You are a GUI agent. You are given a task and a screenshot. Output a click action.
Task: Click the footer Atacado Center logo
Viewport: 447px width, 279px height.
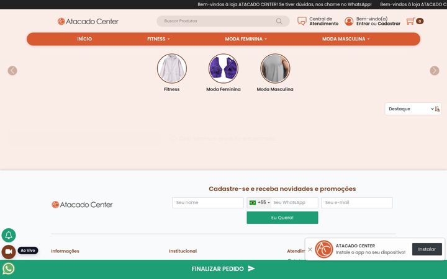(x=82, y=205)
